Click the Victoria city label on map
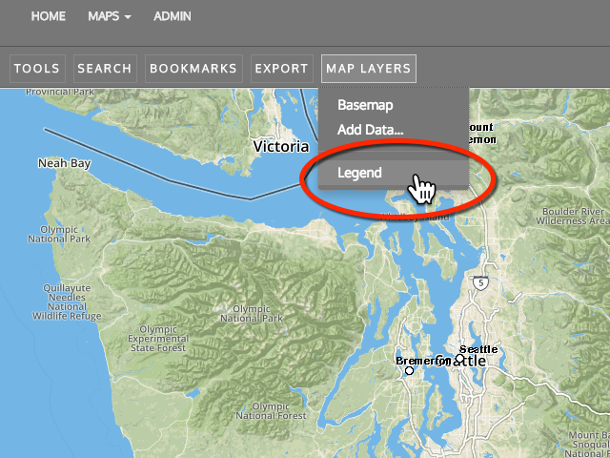This screenshot has width=610, height=458. pos(281,147)
